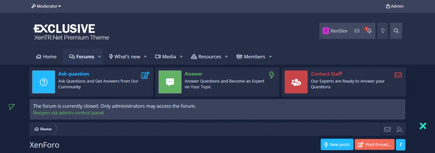This screenshot has height=153, width=435.
Task: Follow Reopen via admin control panel link
Action: pos(68,113)
